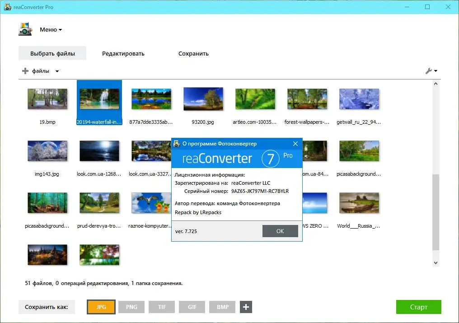Deselect the JPG output format
Viewport: 459px width, 323px height.
click(x=101, y=307)
